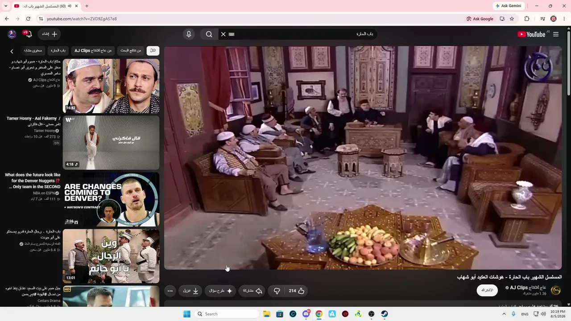571x321 pixels.
Task: Share the video via مشاركة button
Action: [252, 291]
